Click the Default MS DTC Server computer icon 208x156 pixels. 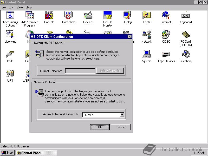coord(40,54)
